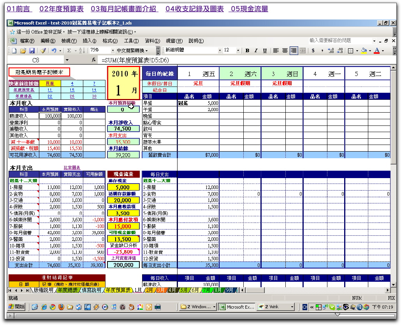Toggle Underline formatting
The width and height of the screenshot is (401, 325).
[x=265, y=51]
